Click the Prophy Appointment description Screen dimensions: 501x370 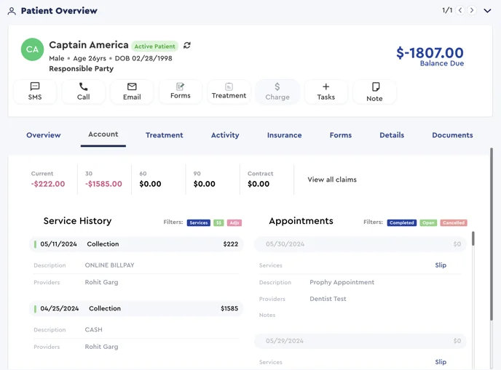pyautogui.click(x=342, y=282)
